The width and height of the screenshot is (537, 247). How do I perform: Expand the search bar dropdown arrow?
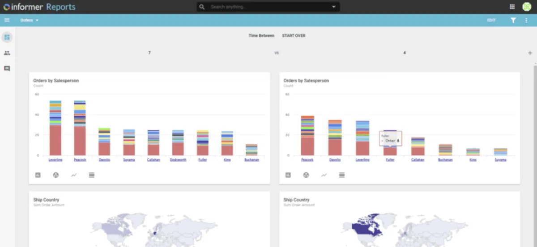[333, 7]
